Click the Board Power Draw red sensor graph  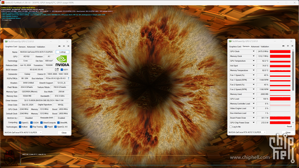click(x=280, y=118)
